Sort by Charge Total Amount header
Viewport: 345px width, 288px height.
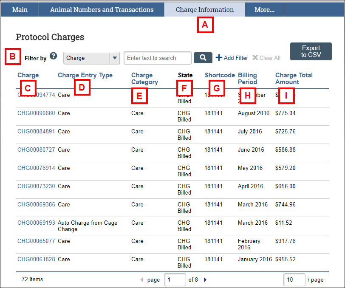pos(294,79)
